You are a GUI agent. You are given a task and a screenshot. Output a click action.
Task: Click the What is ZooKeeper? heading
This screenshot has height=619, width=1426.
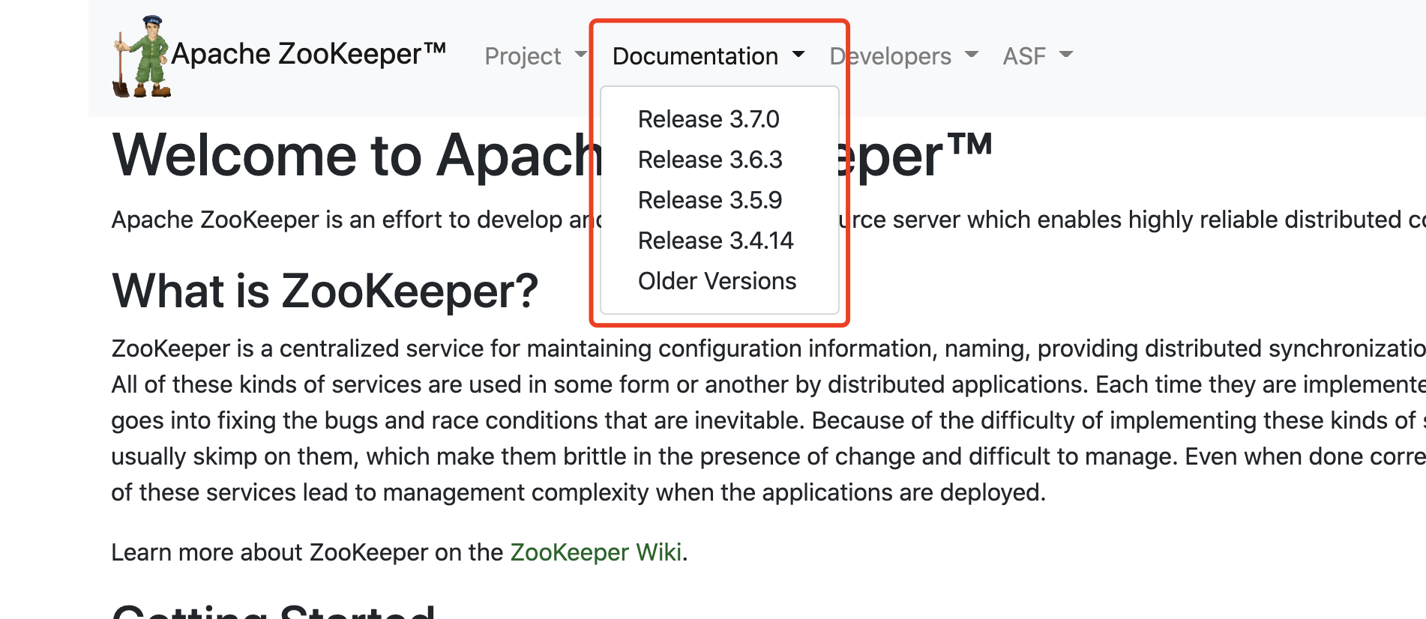tap(325, 291)
